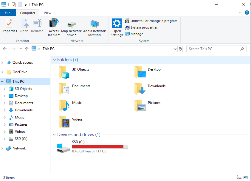
Task: Refresh This PC with the refresh button
Action: click(180, 49)
